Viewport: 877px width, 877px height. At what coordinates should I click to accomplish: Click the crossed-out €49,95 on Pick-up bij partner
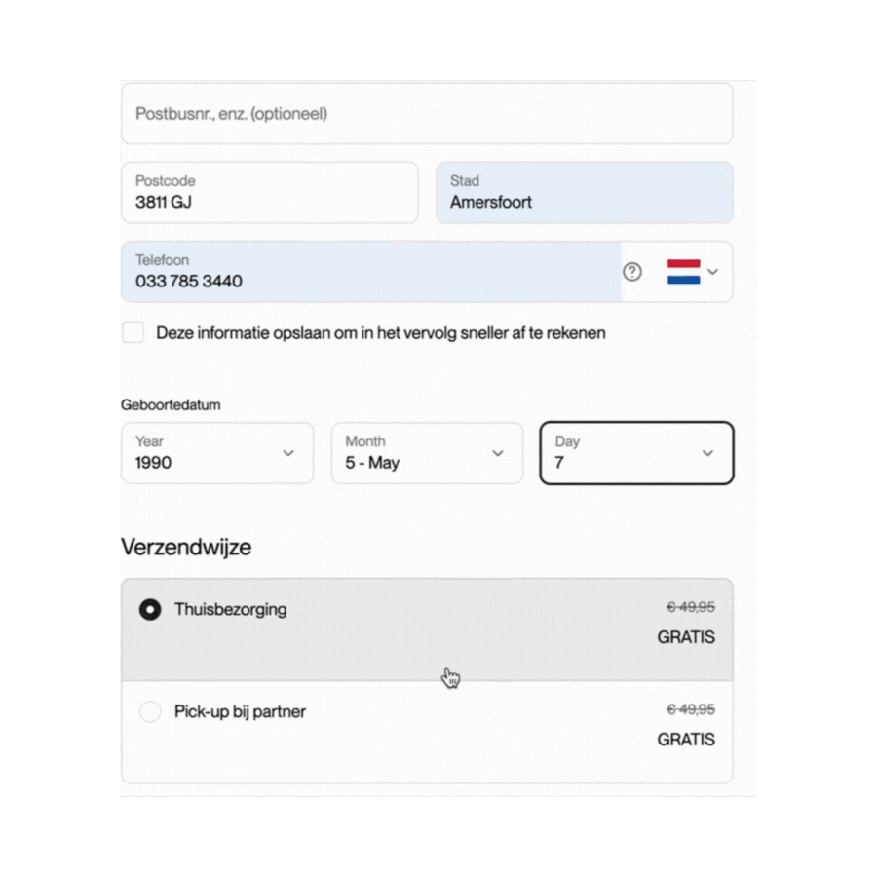point(691,709)
